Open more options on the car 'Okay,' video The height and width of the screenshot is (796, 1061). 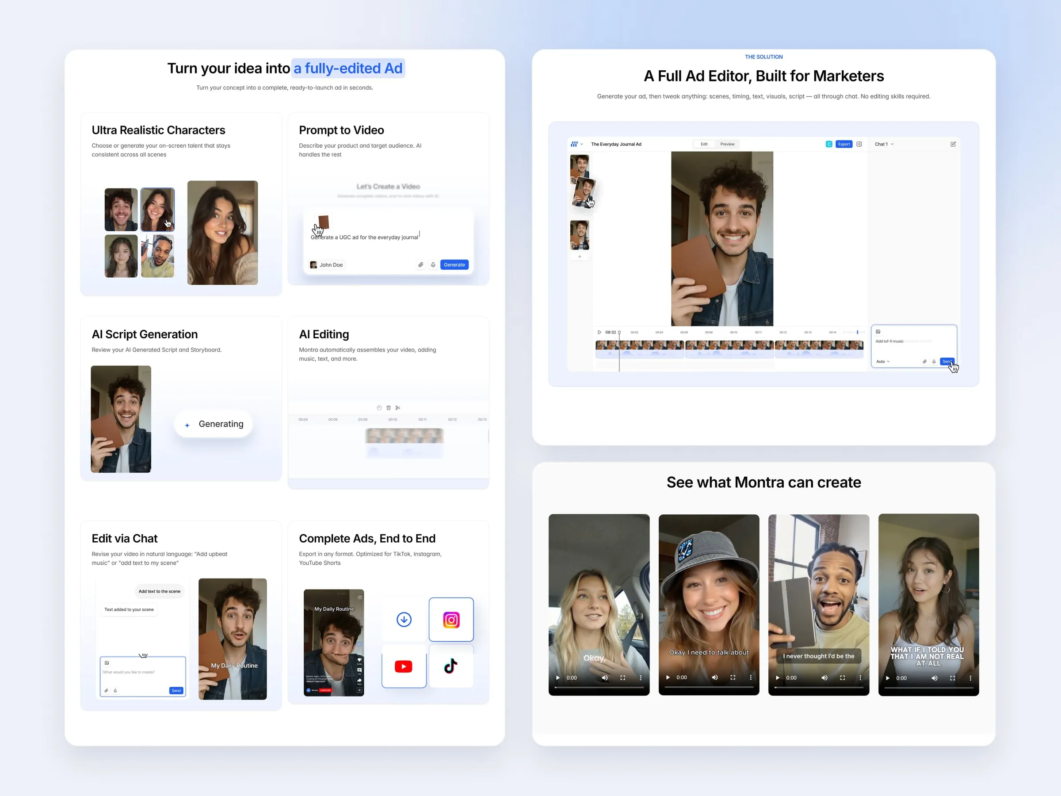tap(641, 678)
